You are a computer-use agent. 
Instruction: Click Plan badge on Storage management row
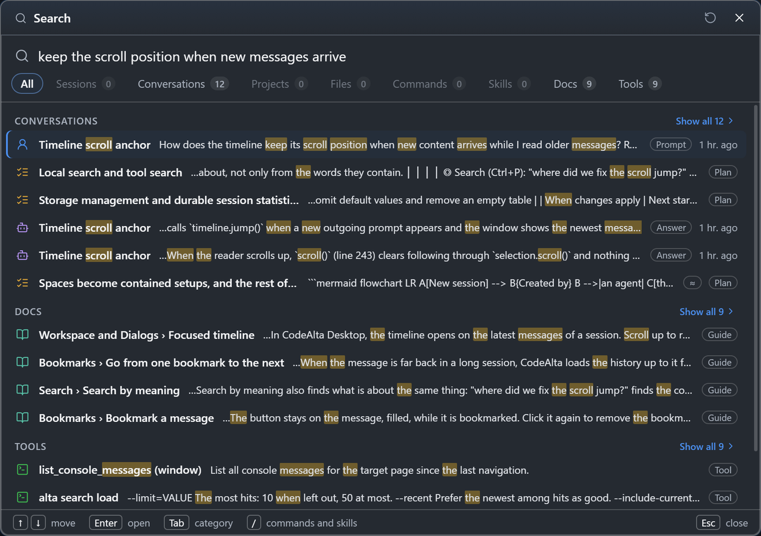click(723, 200)
